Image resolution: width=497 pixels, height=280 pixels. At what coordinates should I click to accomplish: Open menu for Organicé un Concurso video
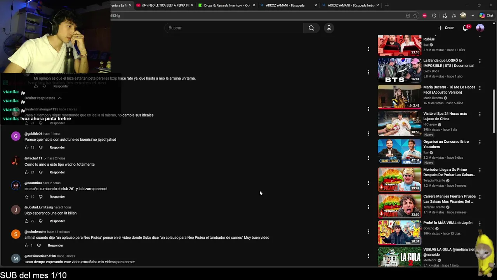(x=480, y=142)
